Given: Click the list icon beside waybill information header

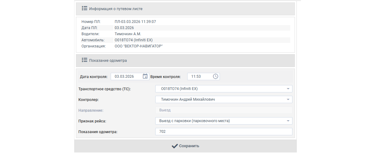Looking at the screenshot, I should point(85,9).
